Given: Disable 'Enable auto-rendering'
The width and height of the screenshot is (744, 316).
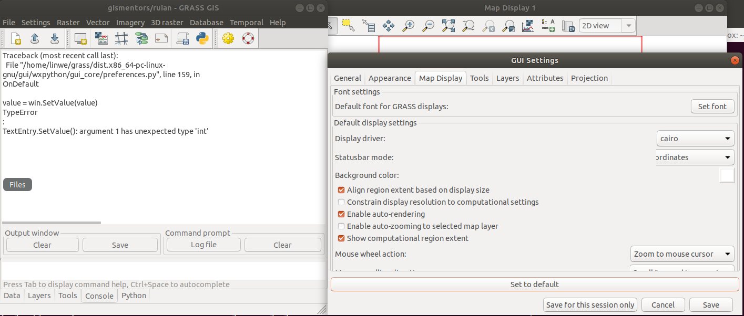Looking at the screenshot, I should point(341,214).
